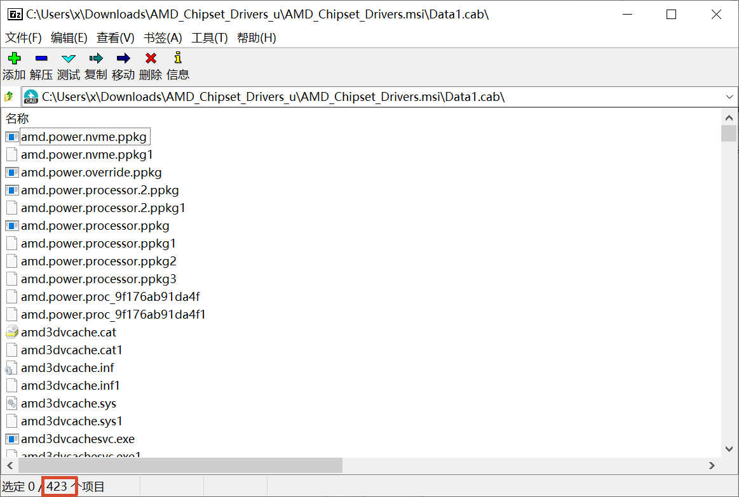Click the amd3dvcache.sys file icon

tap(12, 403)
